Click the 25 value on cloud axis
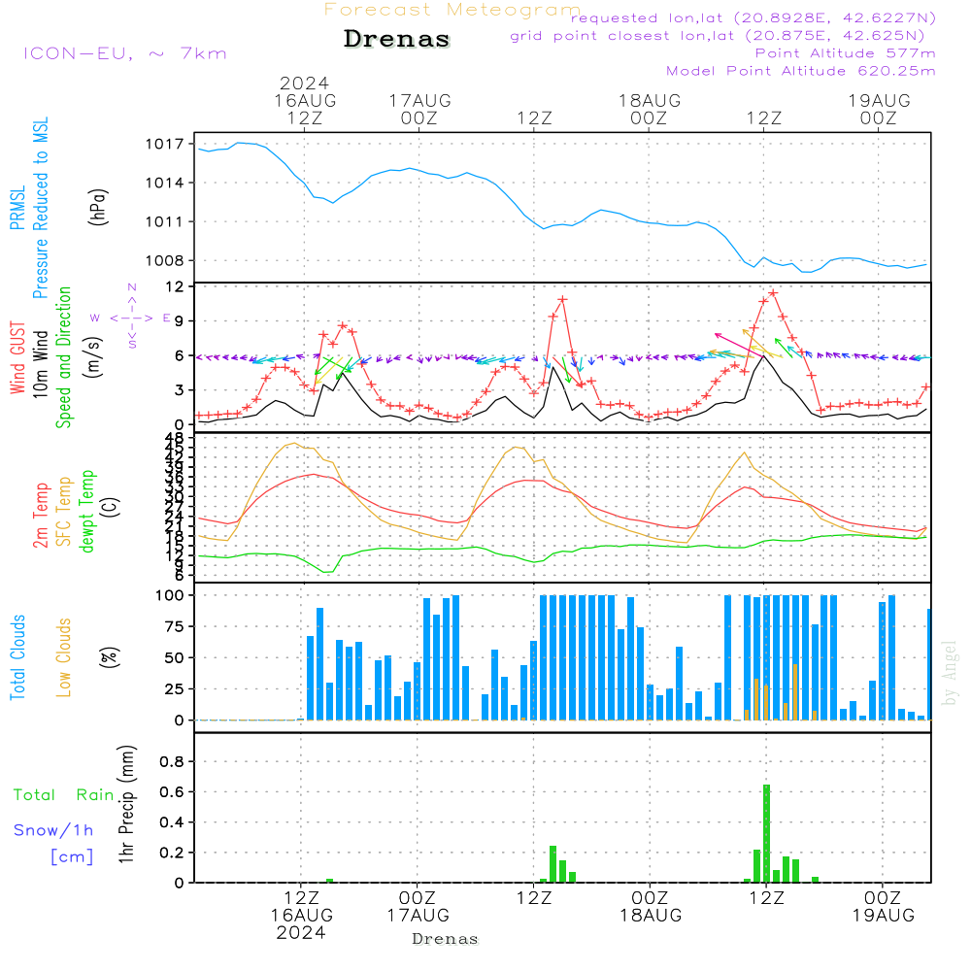Image resolution: width=971 pixels, height=971 pixels. tap(175, 689)
